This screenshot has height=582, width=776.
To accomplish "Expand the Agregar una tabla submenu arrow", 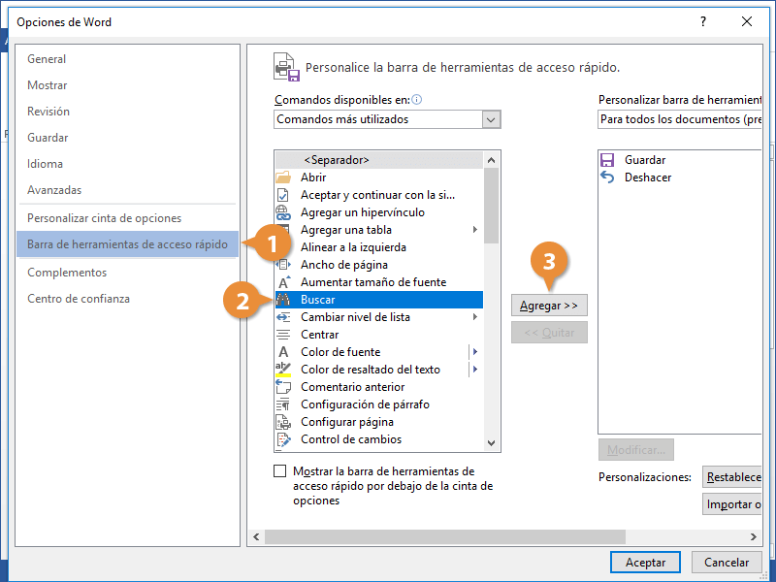I will tap(475, 230).
